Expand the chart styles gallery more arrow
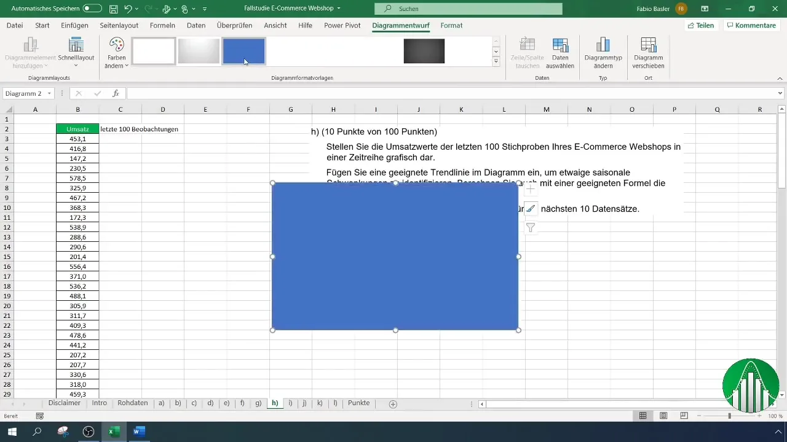Image resolution: width=787 pixels, height=442 pixels. pos(496,61)
